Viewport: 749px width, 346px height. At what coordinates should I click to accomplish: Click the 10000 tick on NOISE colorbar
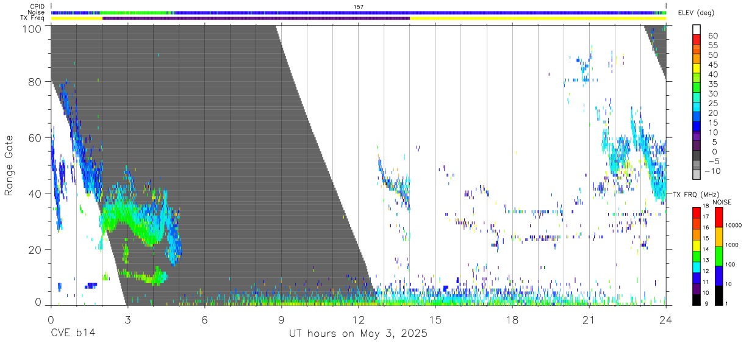[x=734, y=225]
